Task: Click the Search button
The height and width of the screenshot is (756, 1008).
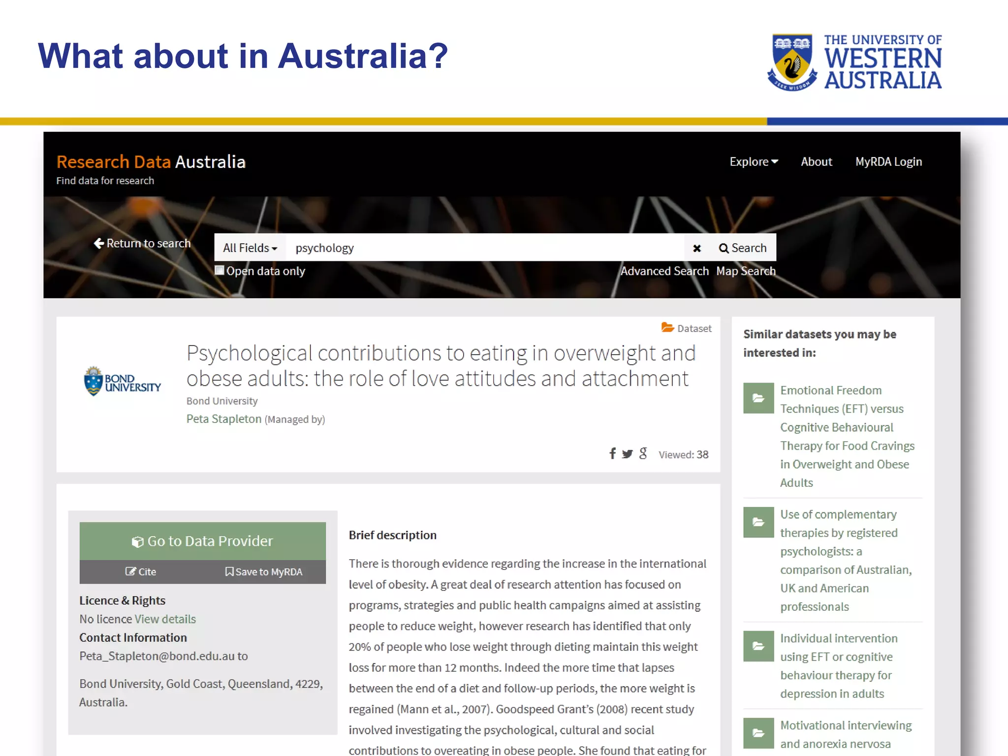Action: click(743, 248)
